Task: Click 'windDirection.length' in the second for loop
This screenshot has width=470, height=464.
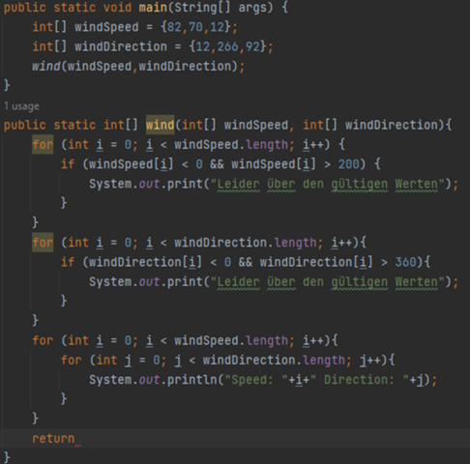Action: 246,243
